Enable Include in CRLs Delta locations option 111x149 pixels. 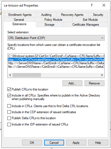click(9, 106)
